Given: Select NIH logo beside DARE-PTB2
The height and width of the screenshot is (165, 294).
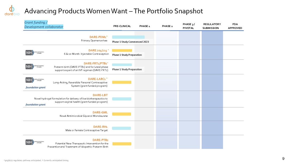Looking at the screenshot, I should [x=35, y=142].
